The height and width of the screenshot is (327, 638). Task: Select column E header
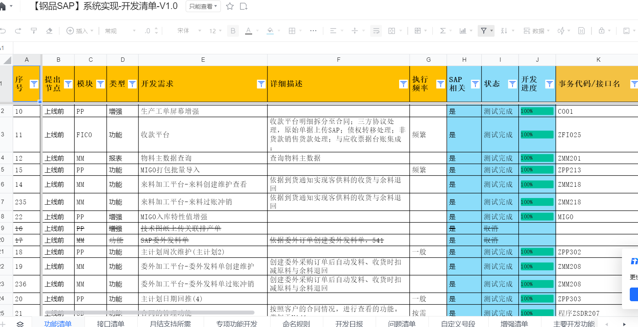(x=203, y=60)
